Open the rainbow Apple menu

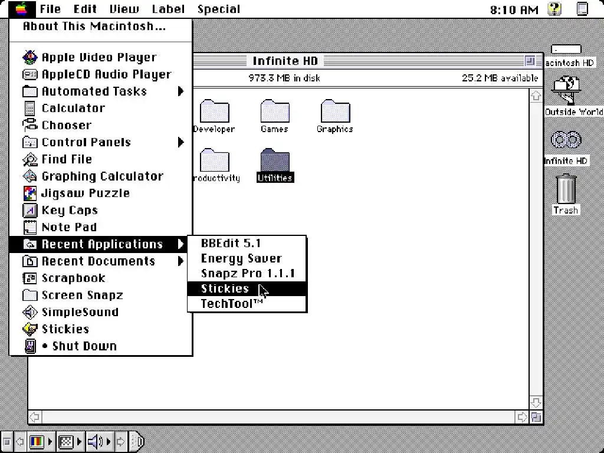tap(22, 9)
